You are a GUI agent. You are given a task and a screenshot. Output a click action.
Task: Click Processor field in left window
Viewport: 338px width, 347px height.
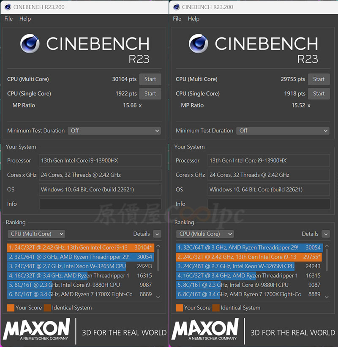coord(100,161)
